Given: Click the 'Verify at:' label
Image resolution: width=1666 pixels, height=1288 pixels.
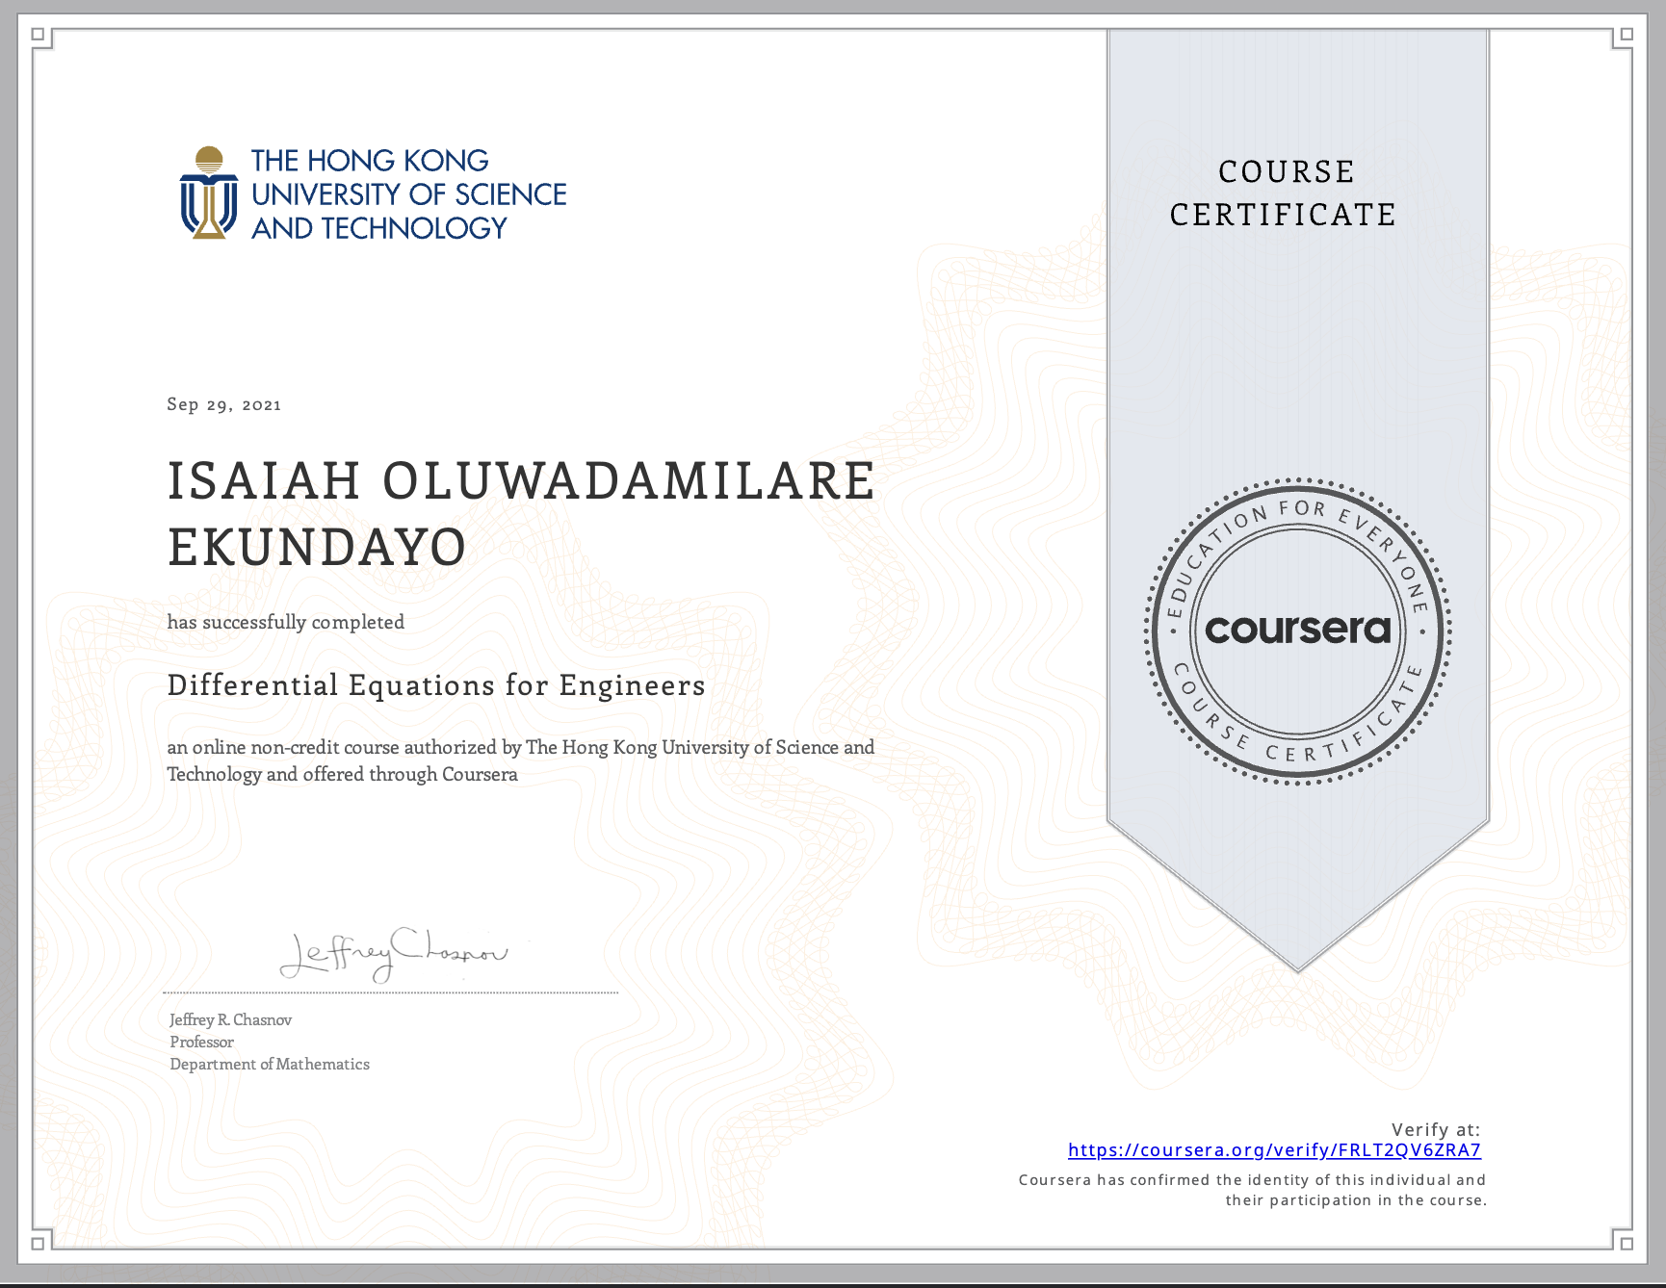Looking at the screenshot, I should 1436,1129.
